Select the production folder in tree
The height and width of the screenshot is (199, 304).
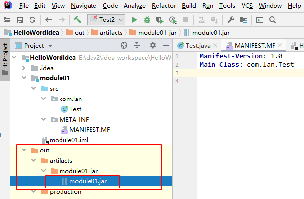click(x=61, y=192)
